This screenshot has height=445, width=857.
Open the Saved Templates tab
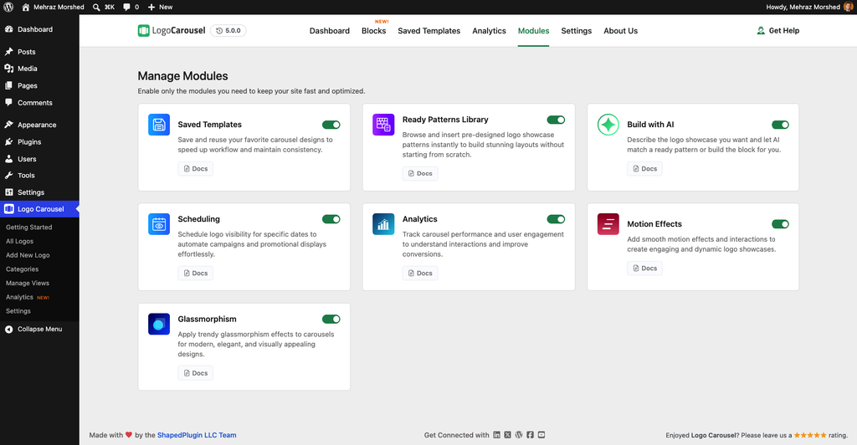tap(429, 31)
